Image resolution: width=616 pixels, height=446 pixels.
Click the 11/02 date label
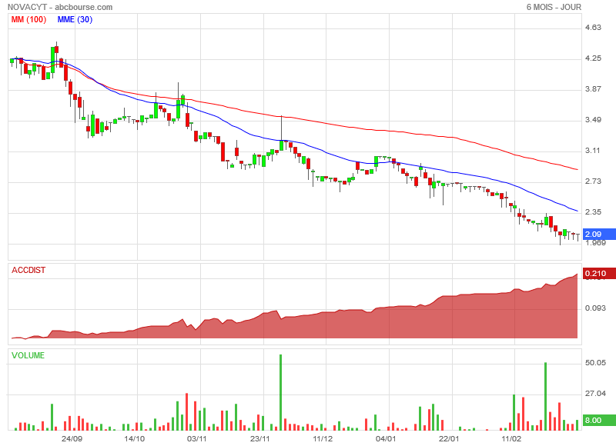511,438
